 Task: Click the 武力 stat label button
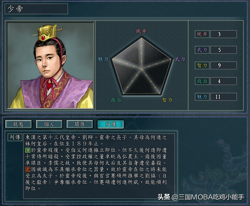coord(202,50)
